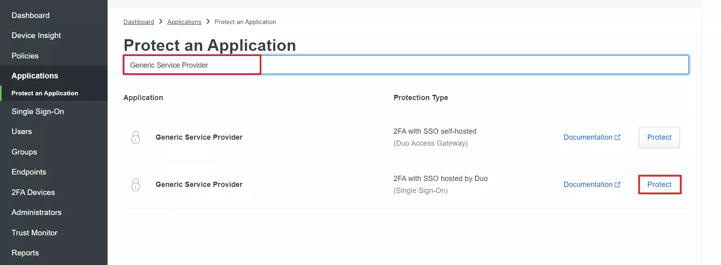Click lock icon of self-hosted Generic Service Provider
This screenshot has width=721, height=265.
tap(136, 137)
